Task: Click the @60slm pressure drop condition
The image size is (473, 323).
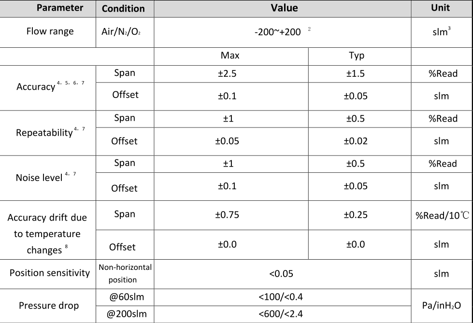Action: (x=126, y=297)
